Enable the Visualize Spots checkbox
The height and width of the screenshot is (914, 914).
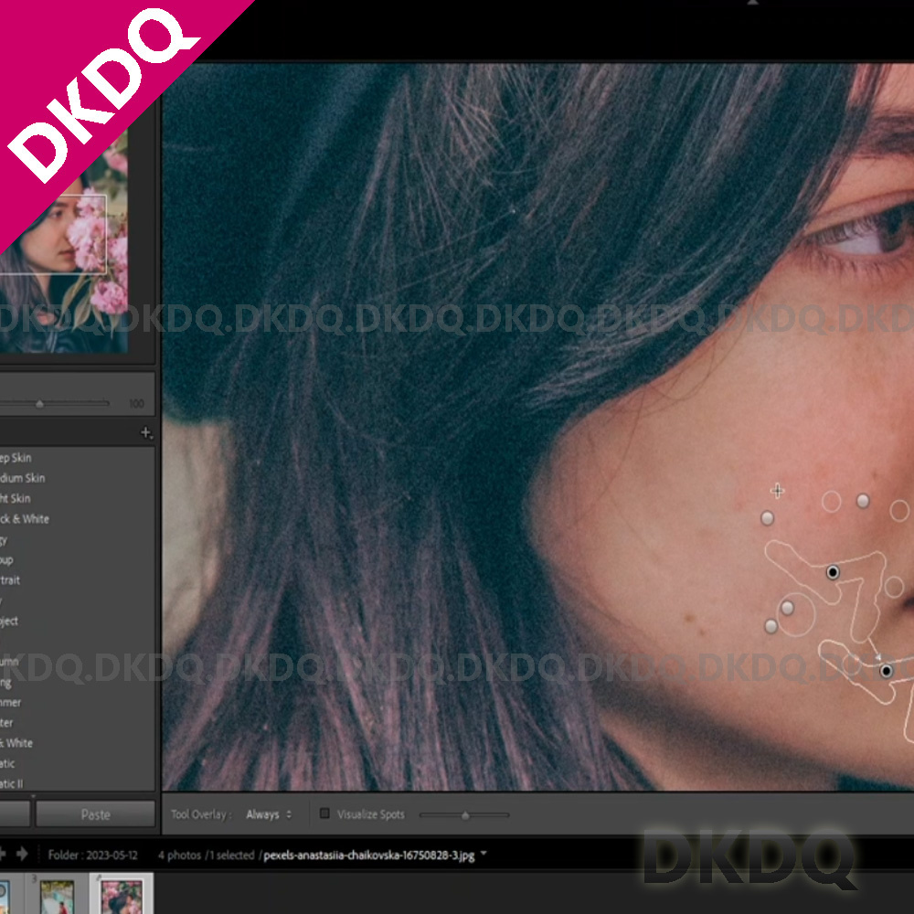pyautogui.click(x=324, y=813)
